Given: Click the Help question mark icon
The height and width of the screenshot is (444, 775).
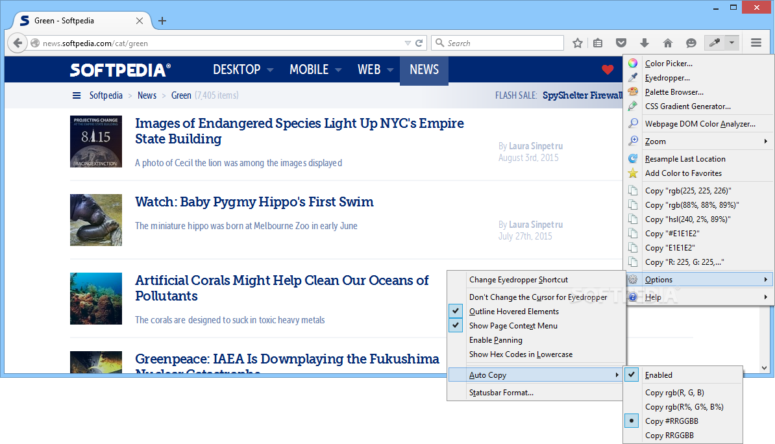Looking at the screenshot, I should point(633,297).
